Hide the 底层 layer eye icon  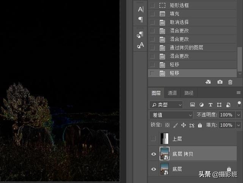[153, 169]
